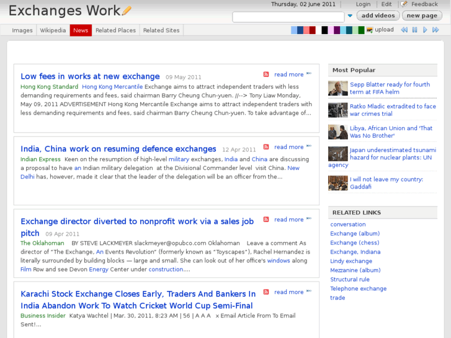Open headline Karachi Stock Exchange Closes Early
Image resolution: width=451 pixels, height=338 pixels.
click(x=138, y=300)
